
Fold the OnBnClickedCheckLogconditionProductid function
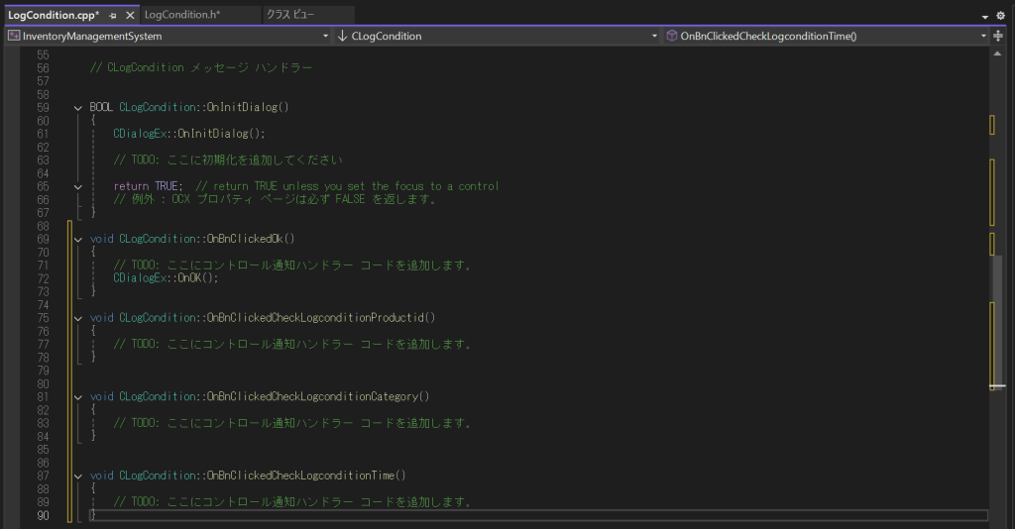[x=78, y=318]
